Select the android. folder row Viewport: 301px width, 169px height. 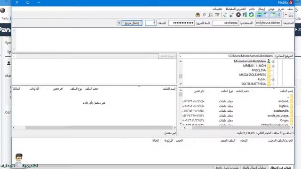(238, 101)
